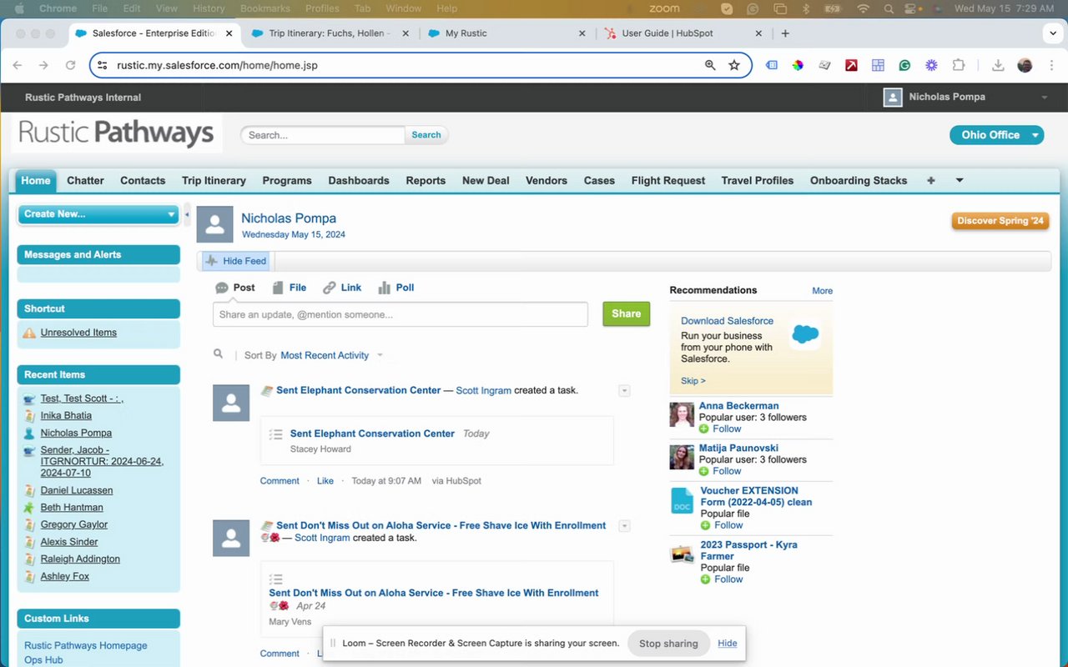Expand the Nicholas Pompa user menu
Screen dimensions: 1068x667
point(1044,98)
